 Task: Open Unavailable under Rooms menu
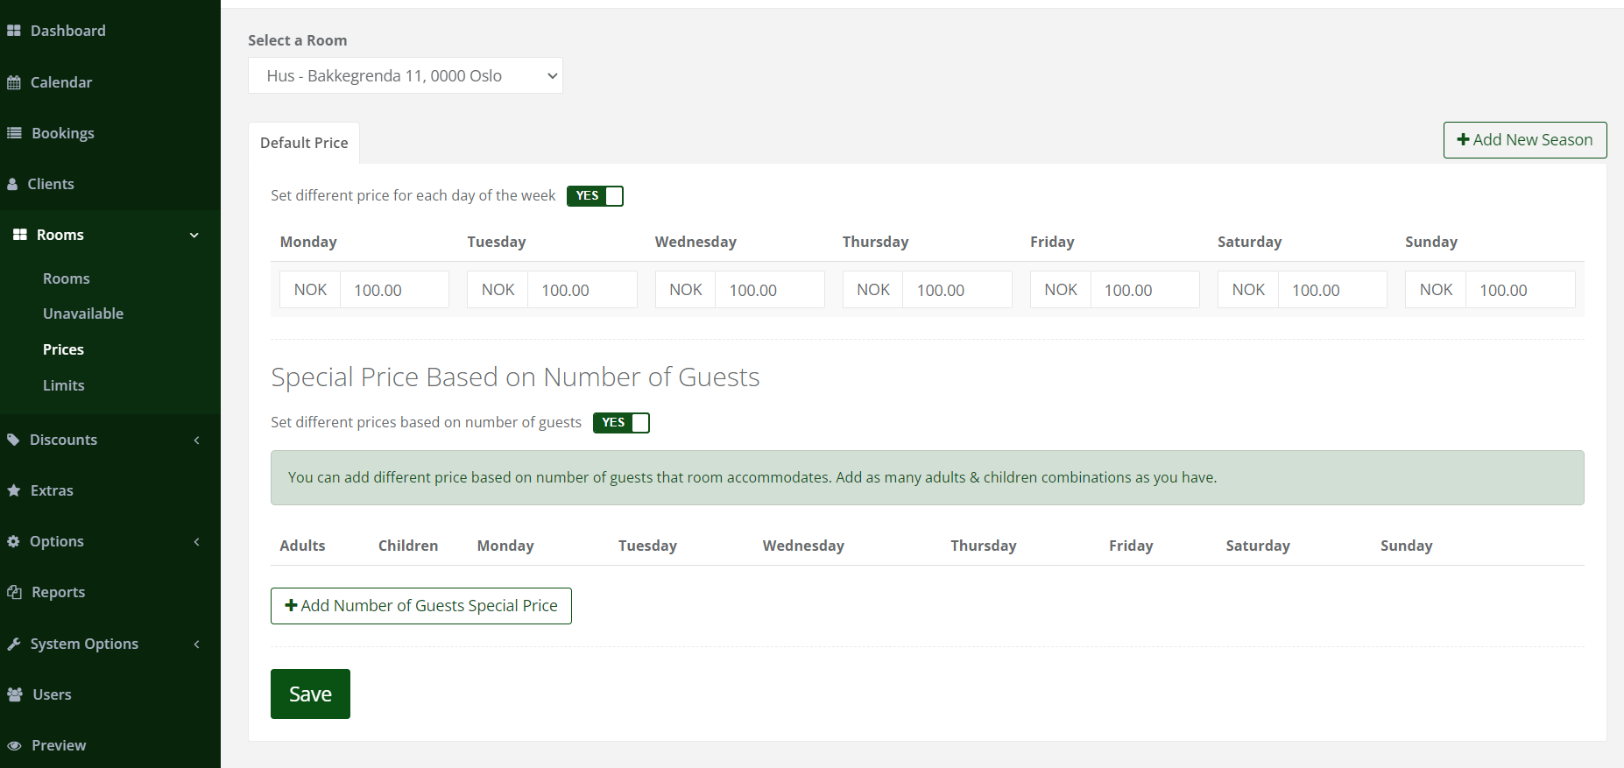[x=83, y=314]
